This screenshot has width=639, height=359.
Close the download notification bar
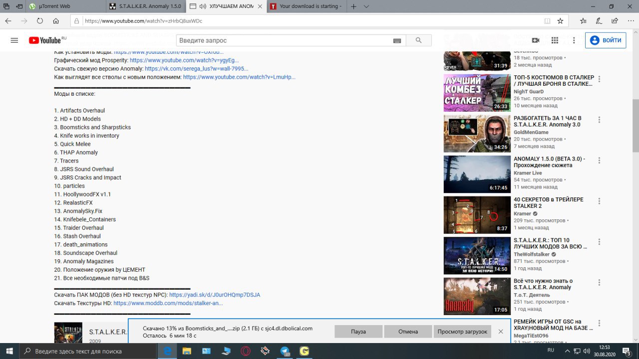(501, 332)
